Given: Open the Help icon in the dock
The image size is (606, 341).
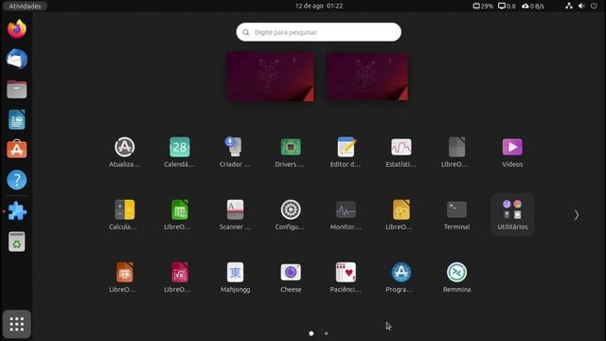Looking at the screenshot, I should click(17, 180).
